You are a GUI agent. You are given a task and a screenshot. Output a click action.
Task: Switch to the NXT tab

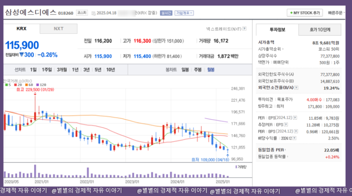pos(59,29)
